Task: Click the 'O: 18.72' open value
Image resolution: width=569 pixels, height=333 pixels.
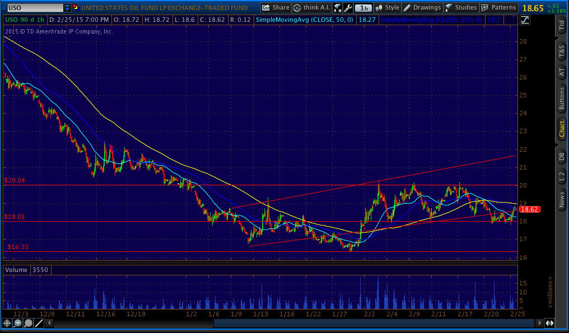Action: click(126, 20)
